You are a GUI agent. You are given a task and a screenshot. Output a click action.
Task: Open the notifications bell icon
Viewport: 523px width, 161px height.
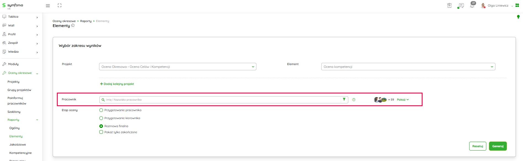pos(472,6)
